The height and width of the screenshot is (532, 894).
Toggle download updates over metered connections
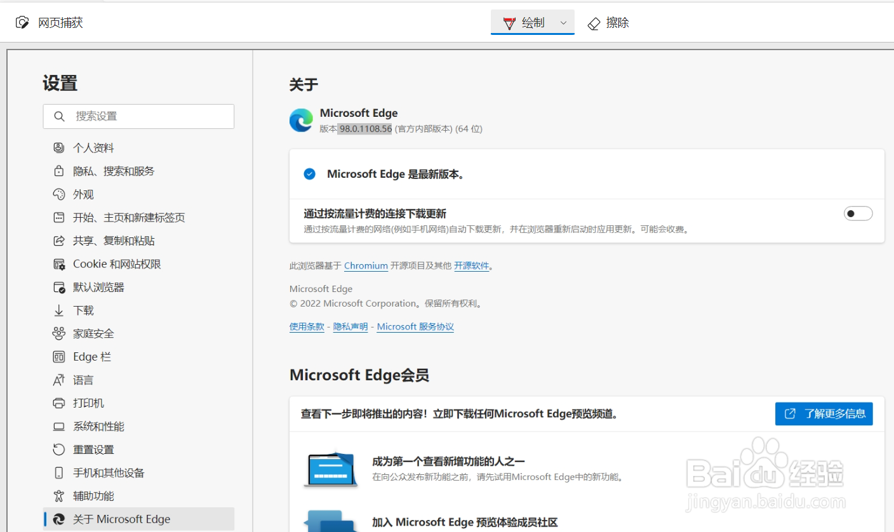(858, 214)
